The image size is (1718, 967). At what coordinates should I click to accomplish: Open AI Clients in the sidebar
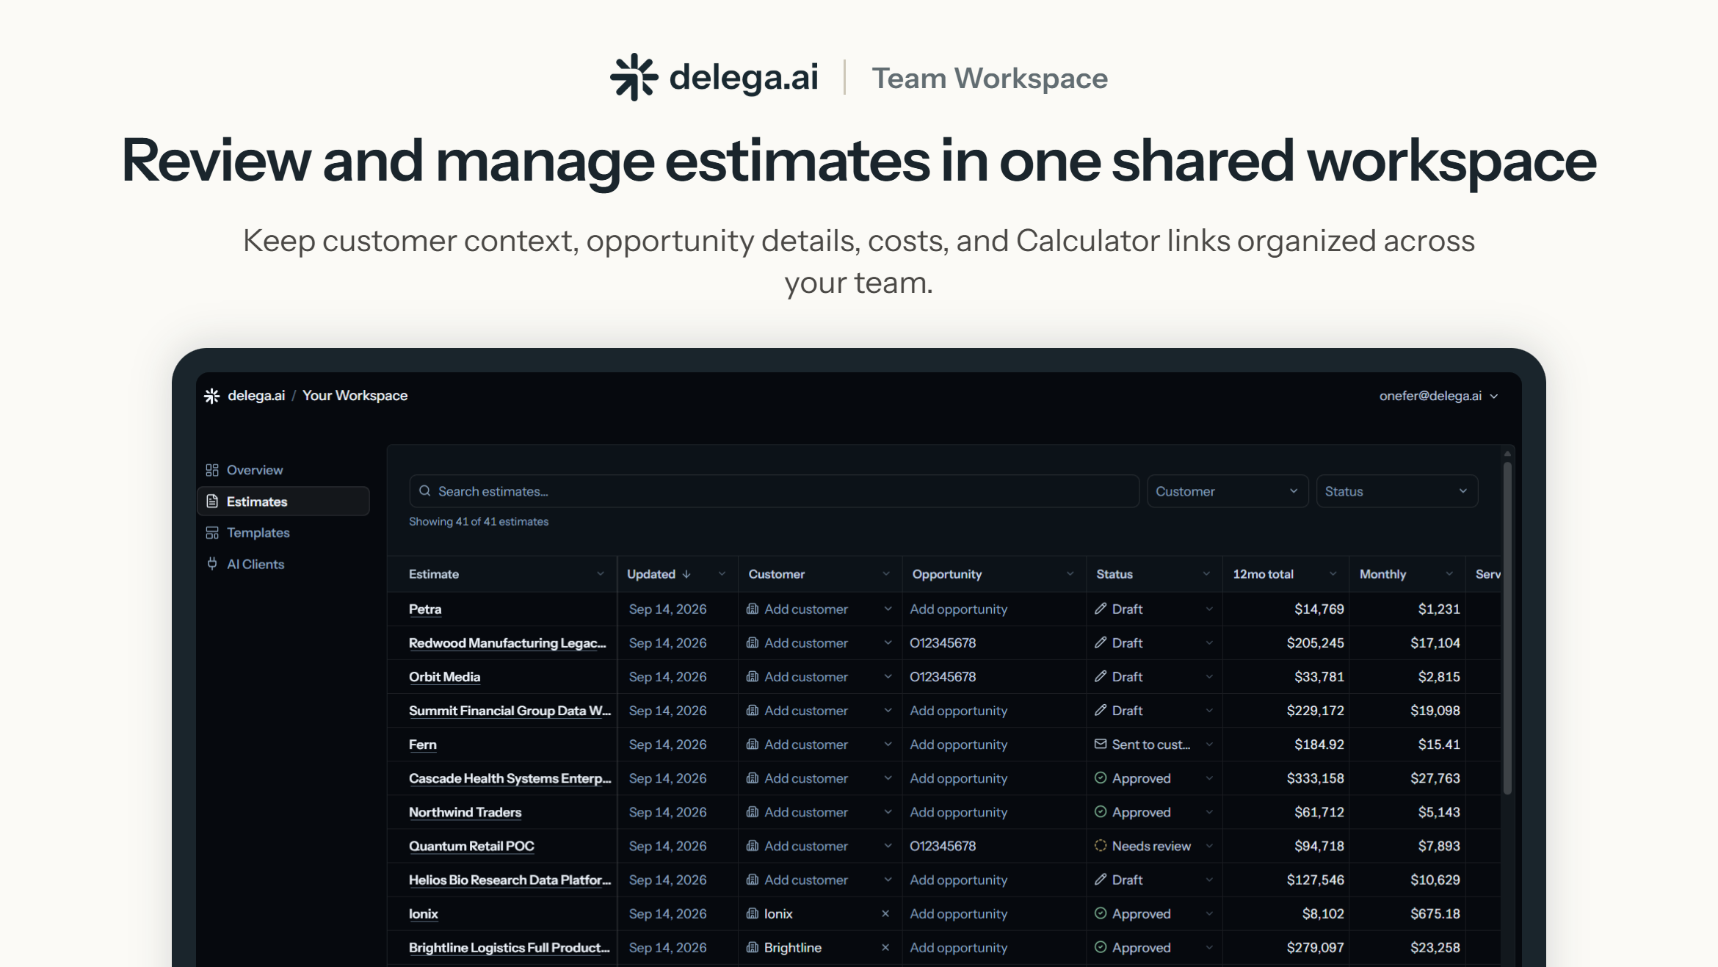click(283, 564)
